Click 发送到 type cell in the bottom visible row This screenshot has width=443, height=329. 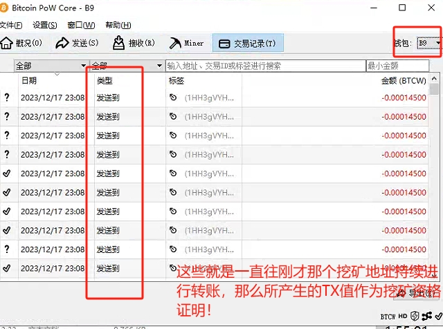point(108,268)
